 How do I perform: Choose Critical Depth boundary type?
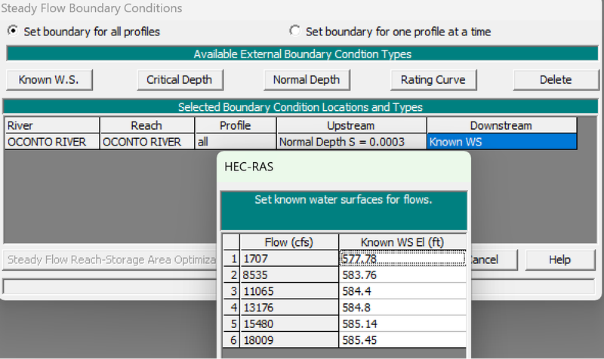179,79
